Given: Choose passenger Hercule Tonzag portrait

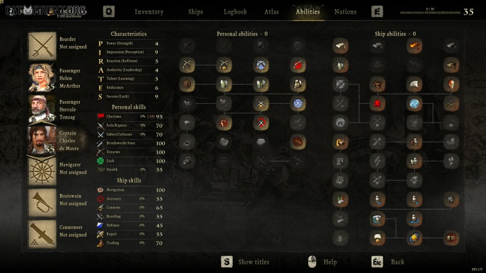Looking at the screenshot, I should 42,109.
